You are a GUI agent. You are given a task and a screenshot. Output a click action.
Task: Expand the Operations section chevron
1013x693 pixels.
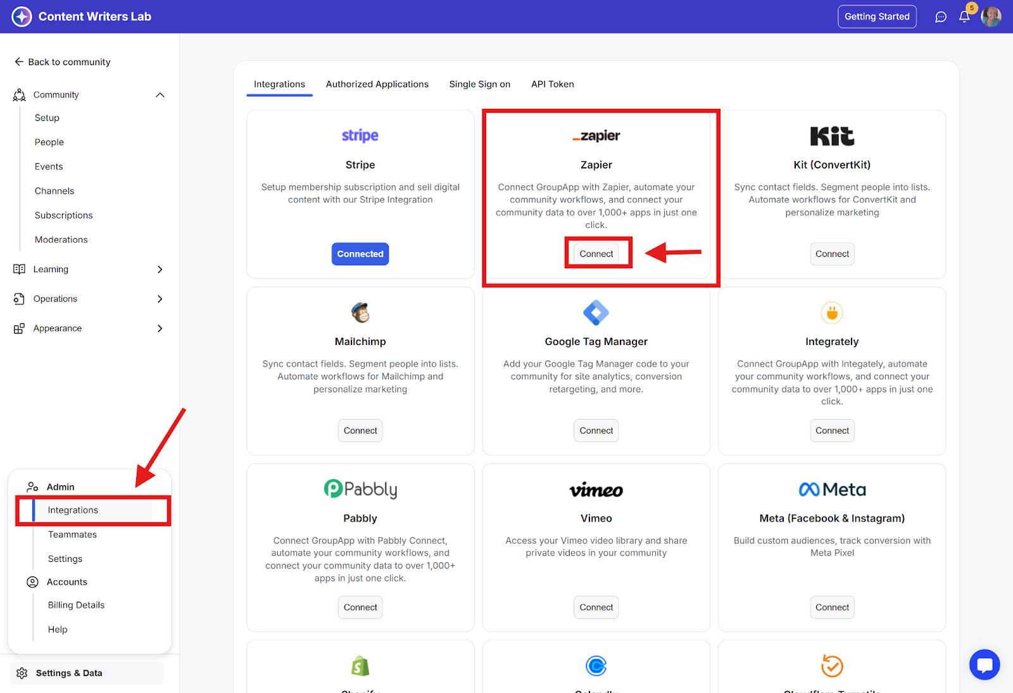pos(160,299)
